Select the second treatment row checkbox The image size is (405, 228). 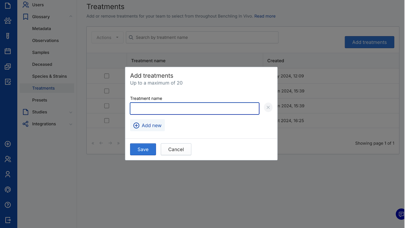107,91
